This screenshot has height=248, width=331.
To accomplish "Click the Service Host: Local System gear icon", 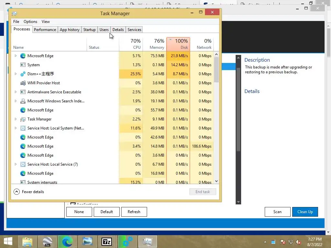I will pos(23,128).
